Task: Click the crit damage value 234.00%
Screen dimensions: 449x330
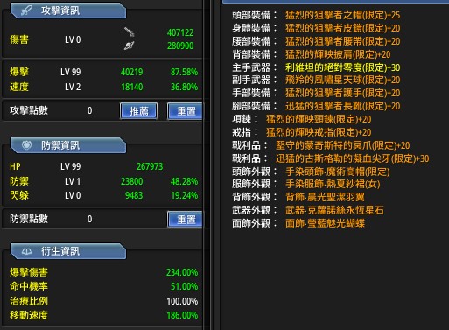Action: click(x=182, y=272)
